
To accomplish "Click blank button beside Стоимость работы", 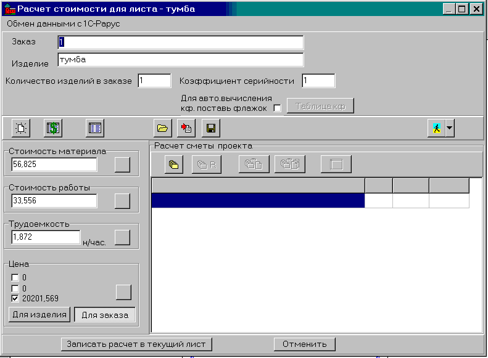I will point(122,201).
